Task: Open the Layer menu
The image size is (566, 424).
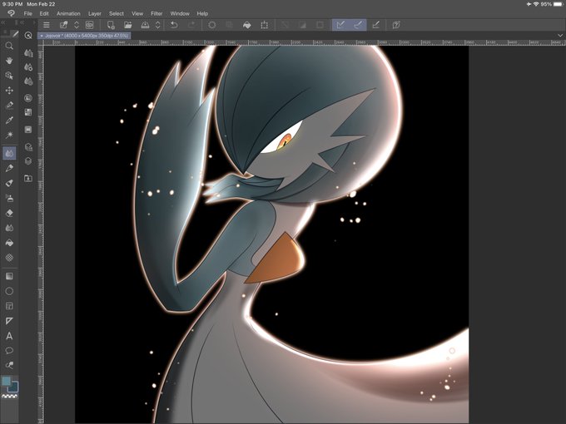Action: pyautogui.click(x=95, y=13)
